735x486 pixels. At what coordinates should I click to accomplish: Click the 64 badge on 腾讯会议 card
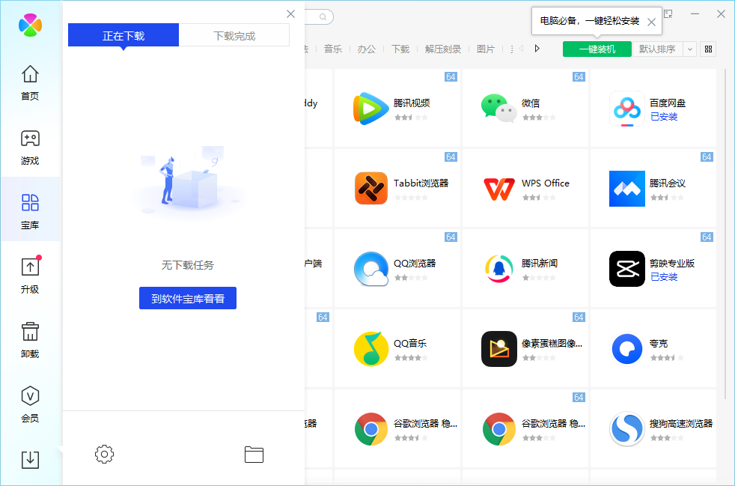pyautogui.click(x=707, y=157)
